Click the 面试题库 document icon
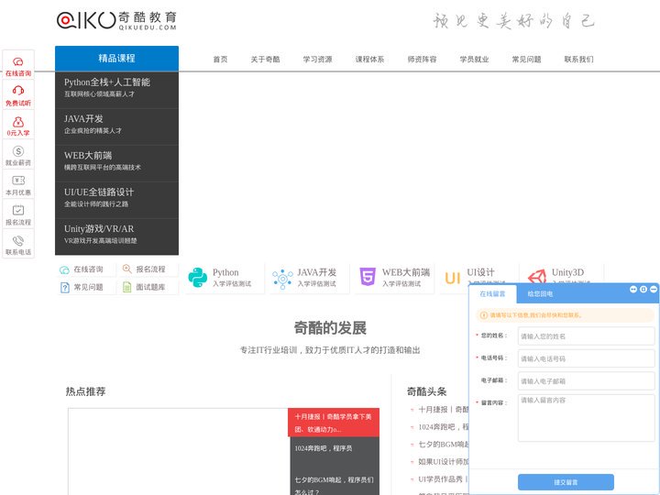The height and width of the screenshot is (495, 660). pos(126,287)
